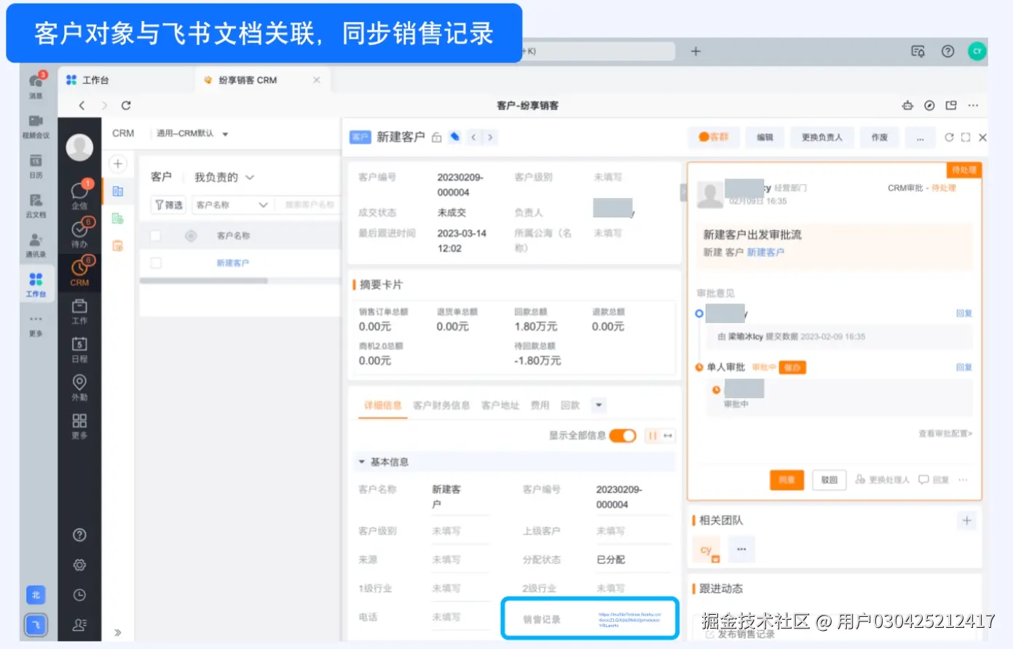Click the blue tag label icon beside 新建客户 title
This screenshot has width=1013, height=649.
[x=454, y=136]
